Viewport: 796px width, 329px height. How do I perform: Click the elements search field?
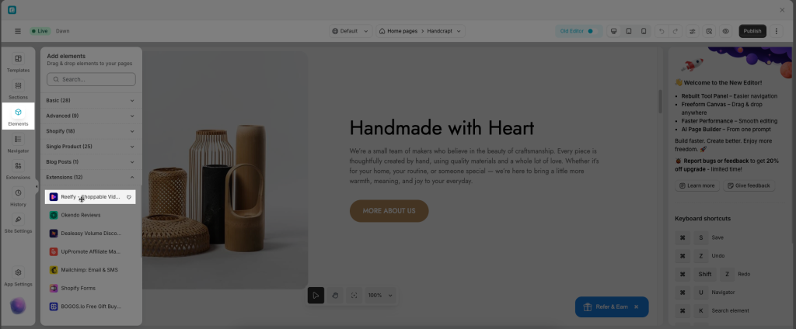[92, 79]
